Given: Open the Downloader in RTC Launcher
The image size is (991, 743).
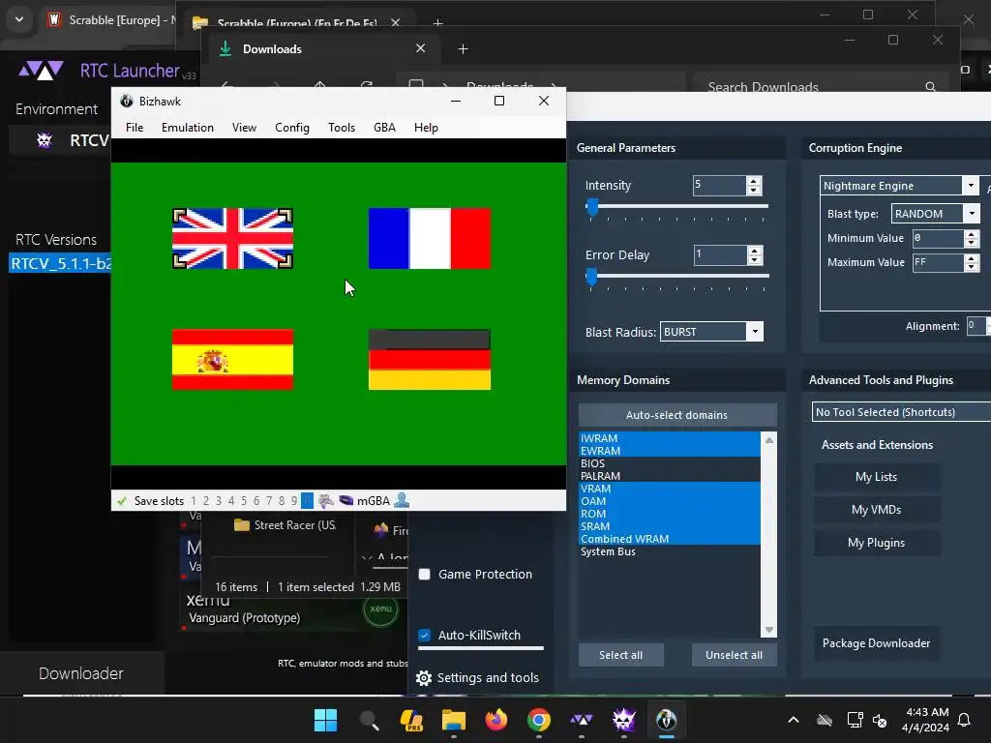Looking at the screenshot, I should point(81,673).
